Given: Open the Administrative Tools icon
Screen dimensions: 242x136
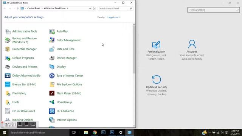Looking at the screenshot, I should pyautogui.click(x=8, y=31).
